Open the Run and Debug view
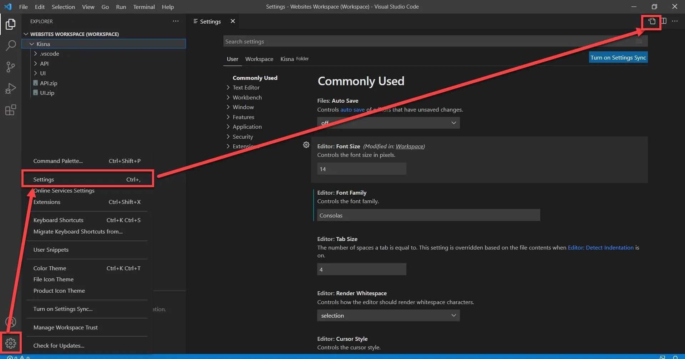The height and width of the screenshot is (359, 685). coord(11,88)
